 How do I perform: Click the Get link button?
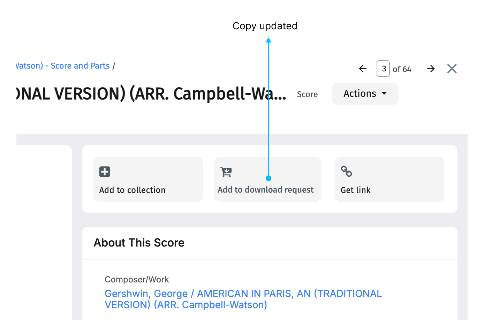(x=390, y=179)
